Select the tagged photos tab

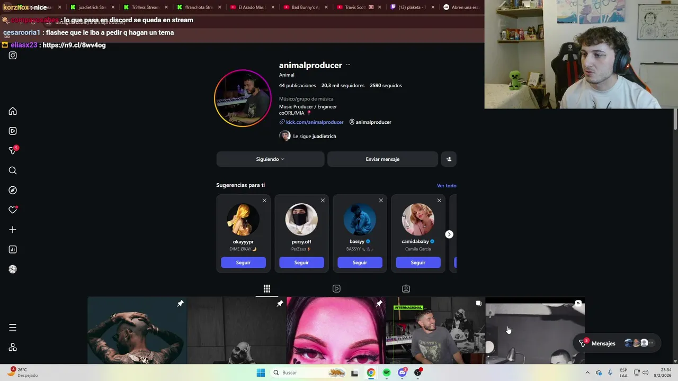pos(406,288)
